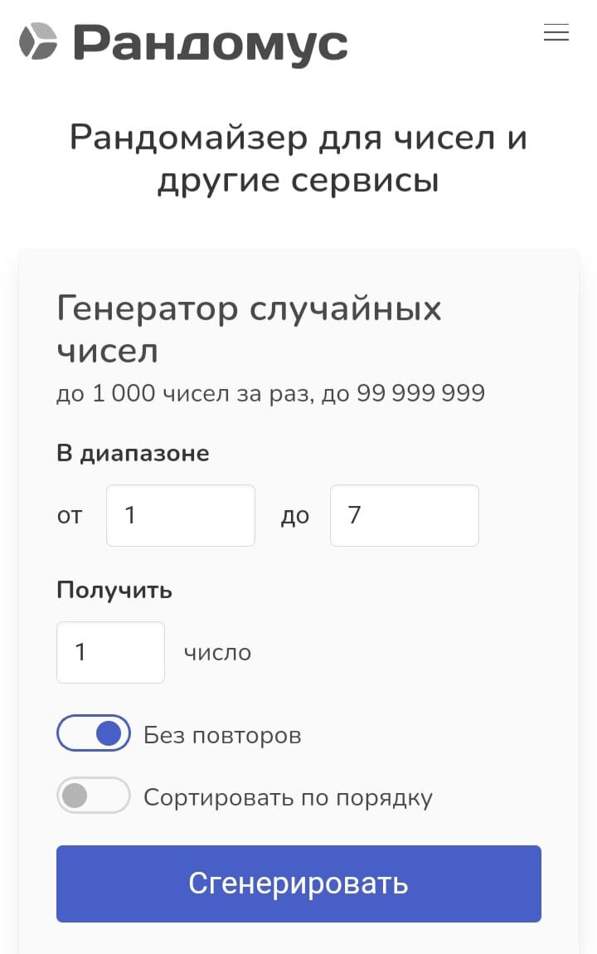Enable Сортировать по порядку
The width and height of the screenshot is (597, 954).
(x=93, y=796)
